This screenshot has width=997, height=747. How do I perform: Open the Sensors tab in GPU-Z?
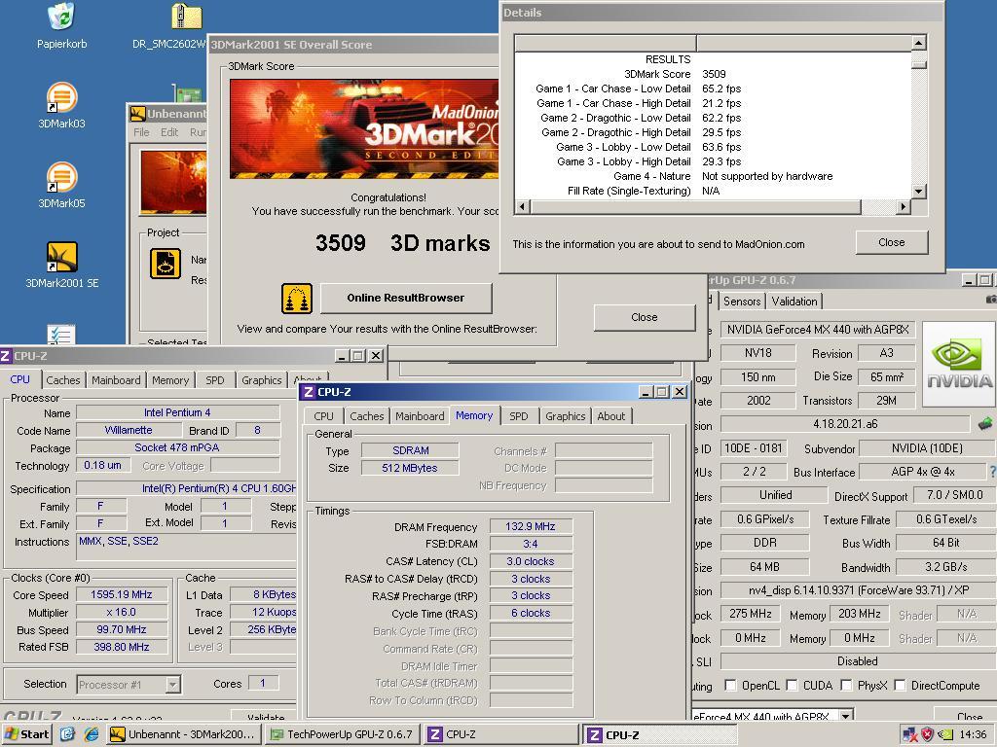(x=742, y=302)
